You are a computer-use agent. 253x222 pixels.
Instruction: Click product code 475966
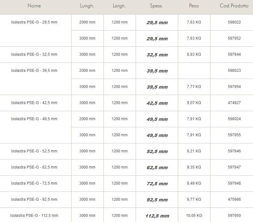coord(234,199)
